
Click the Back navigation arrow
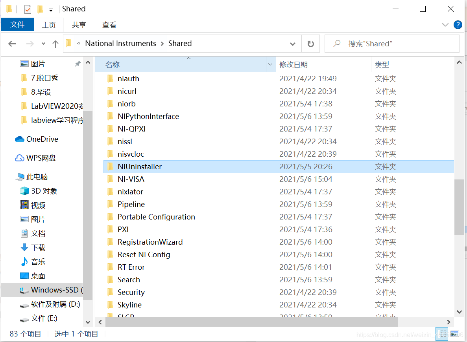[x=12, y=44]
